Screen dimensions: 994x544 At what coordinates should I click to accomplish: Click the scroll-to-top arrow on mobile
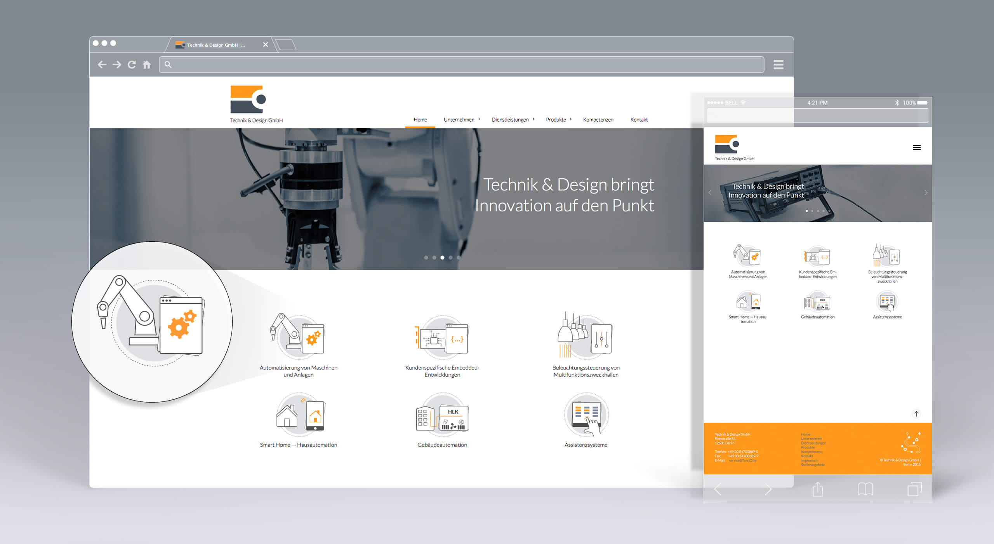pos(916,414)
